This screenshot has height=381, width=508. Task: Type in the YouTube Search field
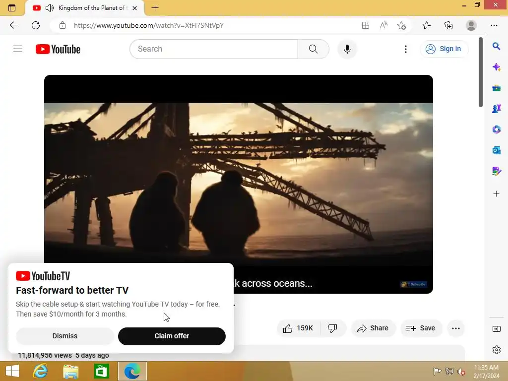[214, 49]
